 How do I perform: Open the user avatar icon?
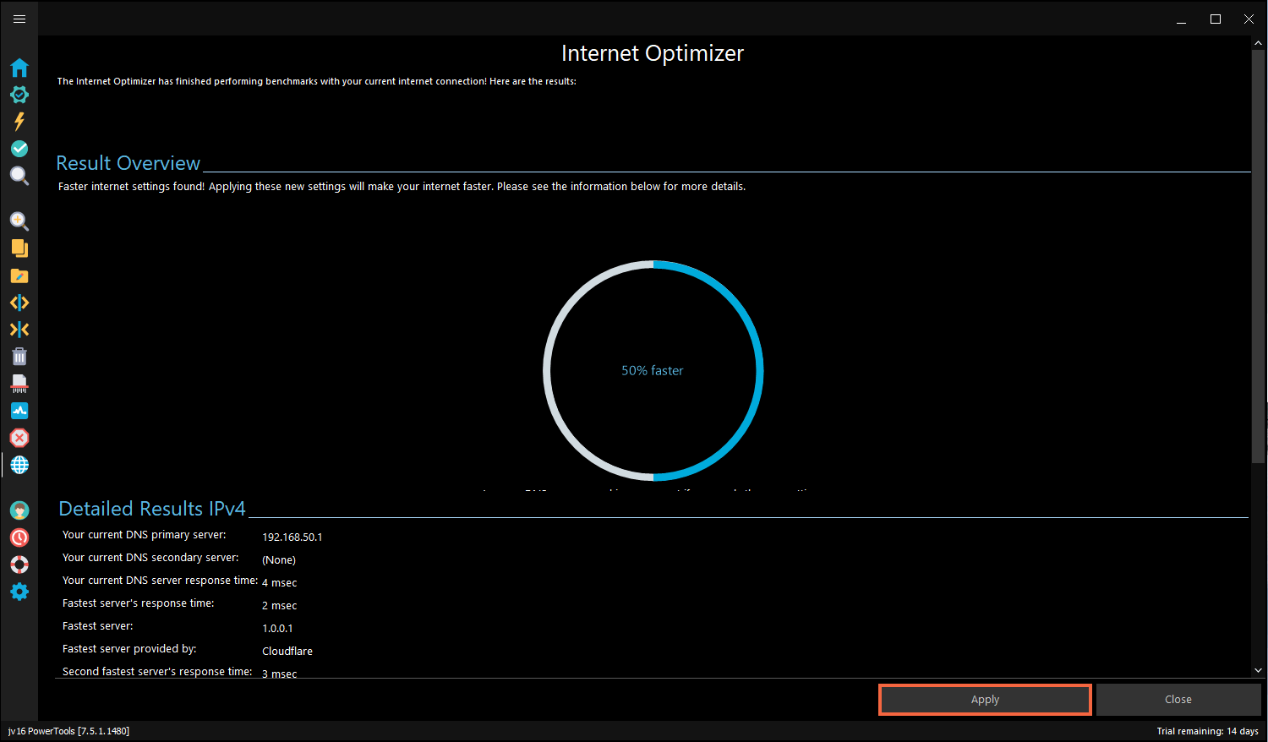[x=19, y=510]
